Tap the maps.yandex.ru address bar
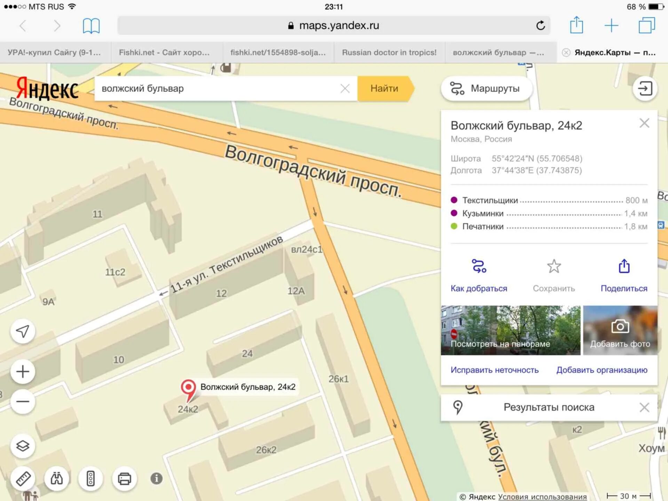The width and height of the screenshot is (668, 501). pos(334,25)
